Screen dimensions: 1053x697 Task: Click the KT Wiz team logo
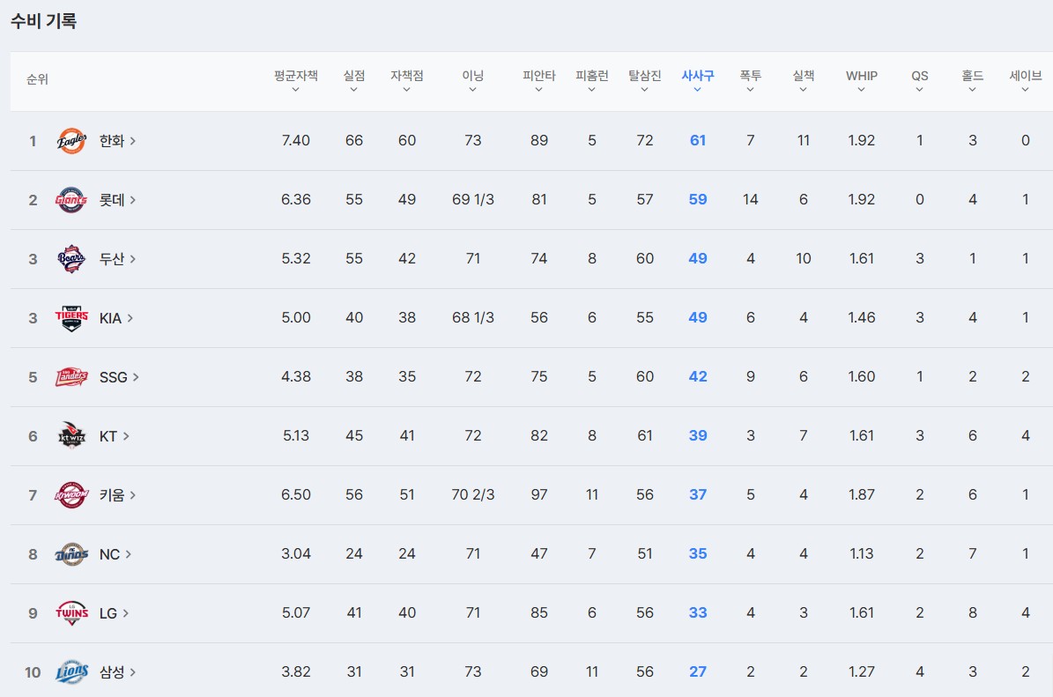[x=71, y=436]
